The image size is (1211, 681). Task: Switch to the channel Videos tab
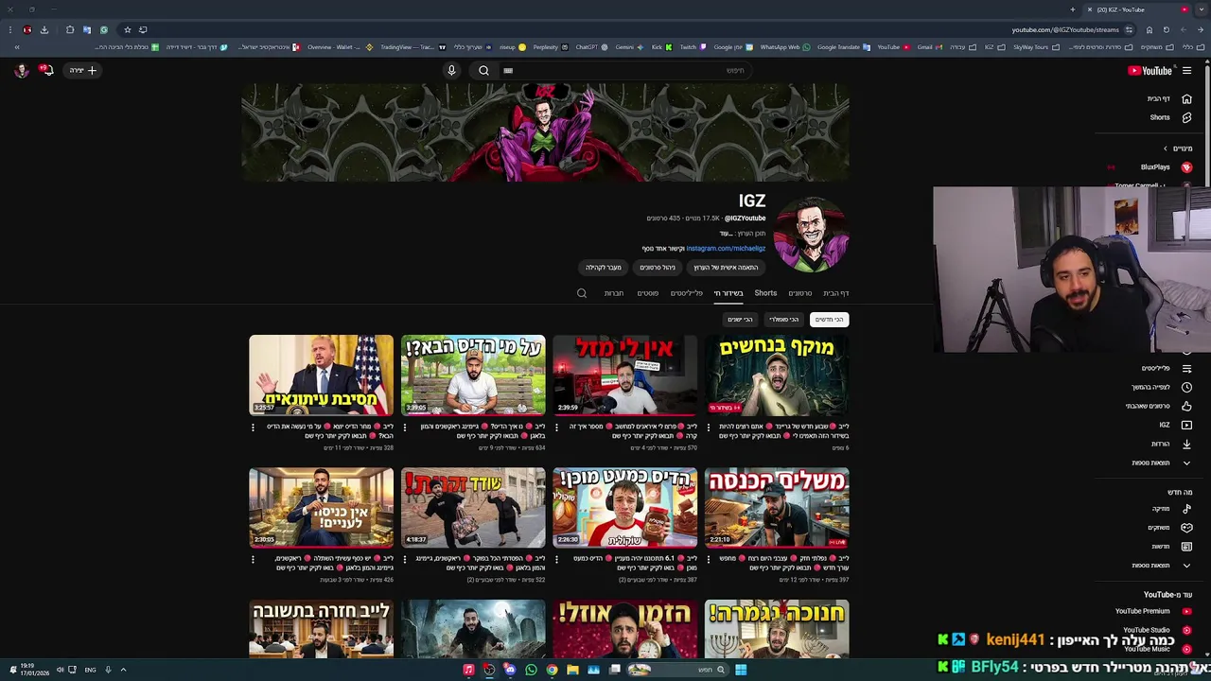tap(800, 293)
